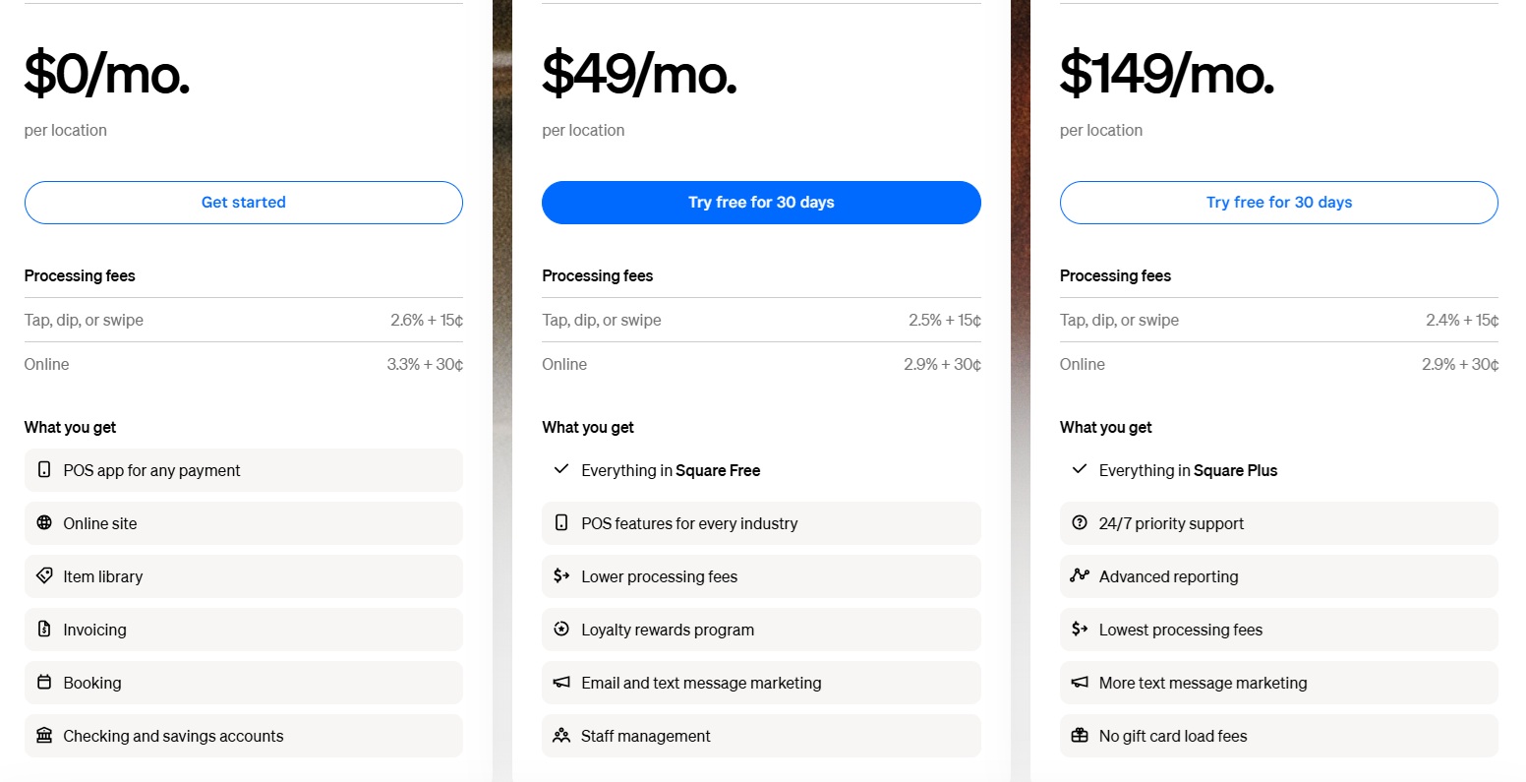The image size is (1526, 782).
Task: Click the checkmark beside Everything in Square Plus
Action: 1080,470
